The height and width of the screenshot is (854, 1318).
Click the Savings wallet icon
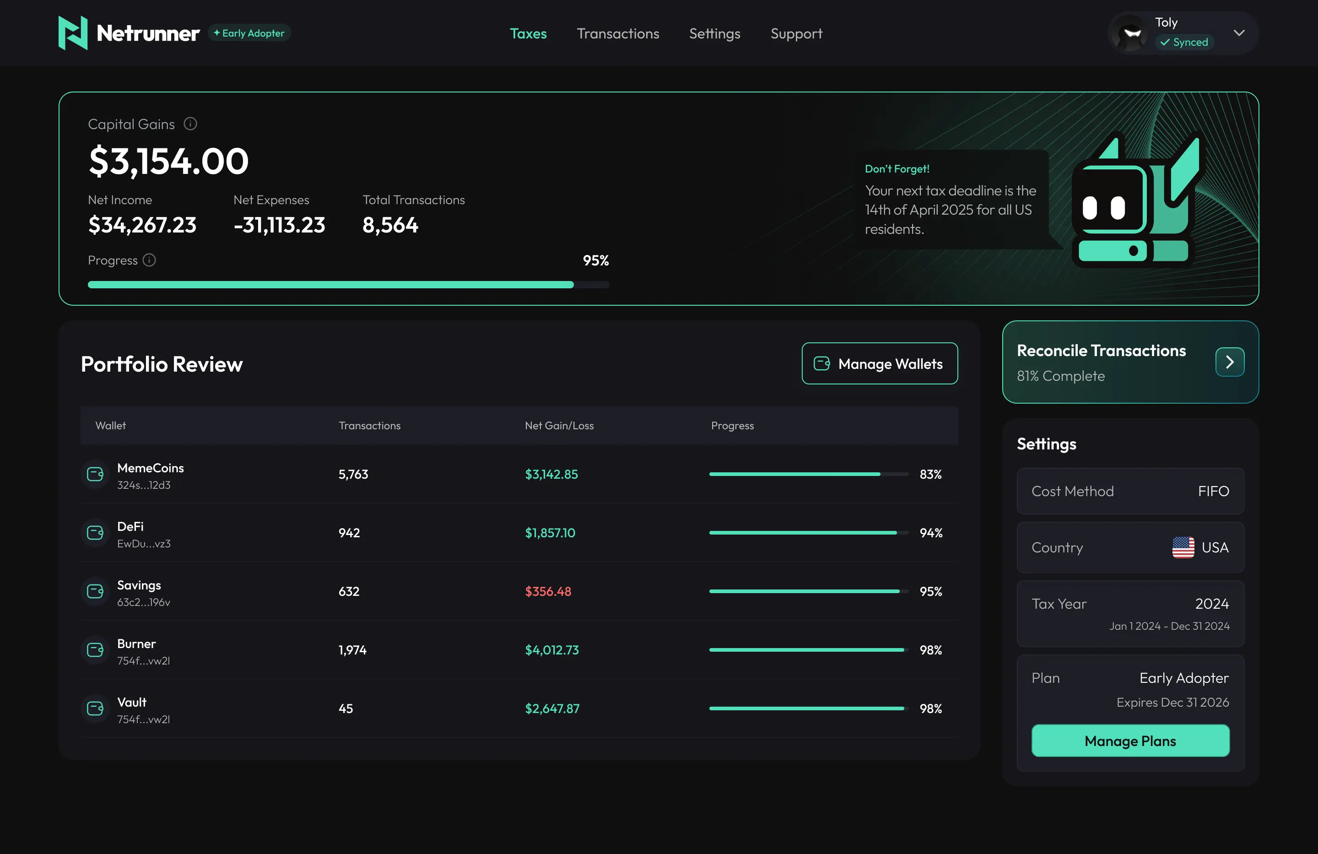(95, 591)
